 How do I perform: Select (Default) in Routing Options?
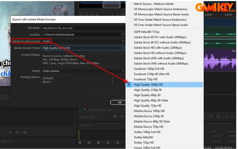[48, 78]
